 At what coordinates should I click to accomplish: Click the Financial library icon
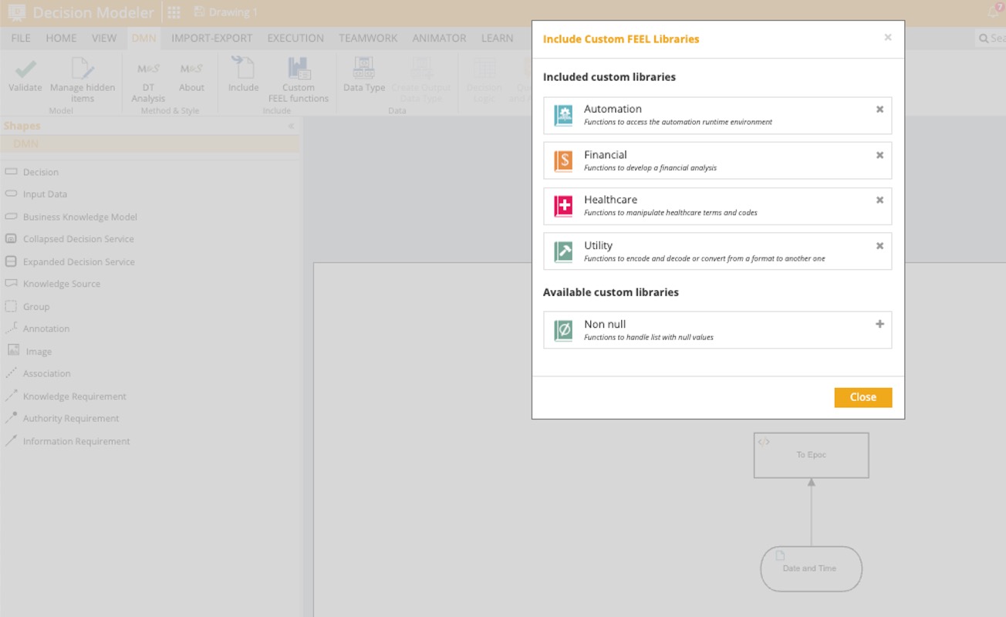point(564,161)
